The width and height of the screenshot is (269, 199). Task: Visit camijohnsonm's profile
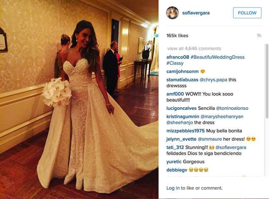point(182,71)
